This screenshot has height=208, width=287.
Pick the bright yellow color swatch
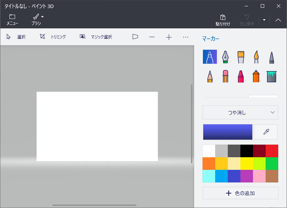247,164
